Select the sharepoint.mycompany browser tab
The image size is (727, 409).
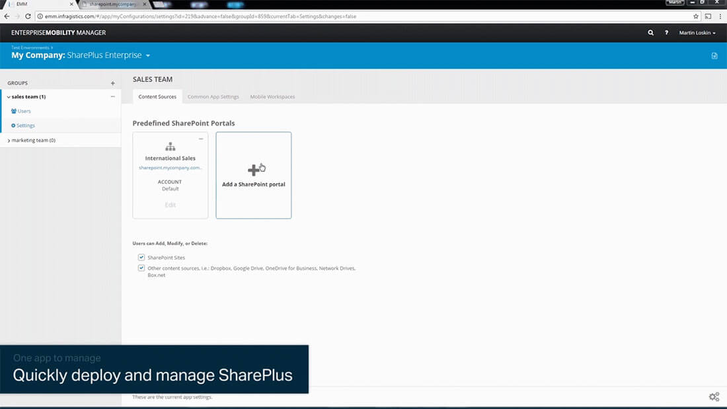(x=114, y=4)
